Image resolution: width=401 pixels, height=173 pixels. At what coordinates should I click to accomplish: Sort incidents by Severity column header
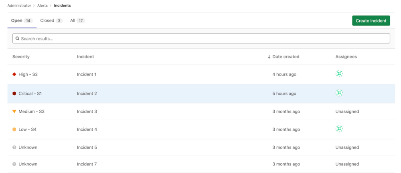tap(21, 57)
